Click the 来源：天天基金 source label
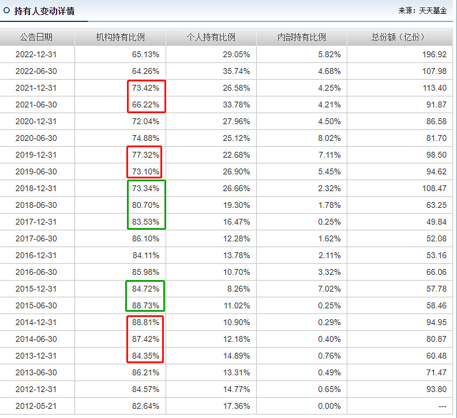This screenshot has width=457, height=418. (422, 11)
